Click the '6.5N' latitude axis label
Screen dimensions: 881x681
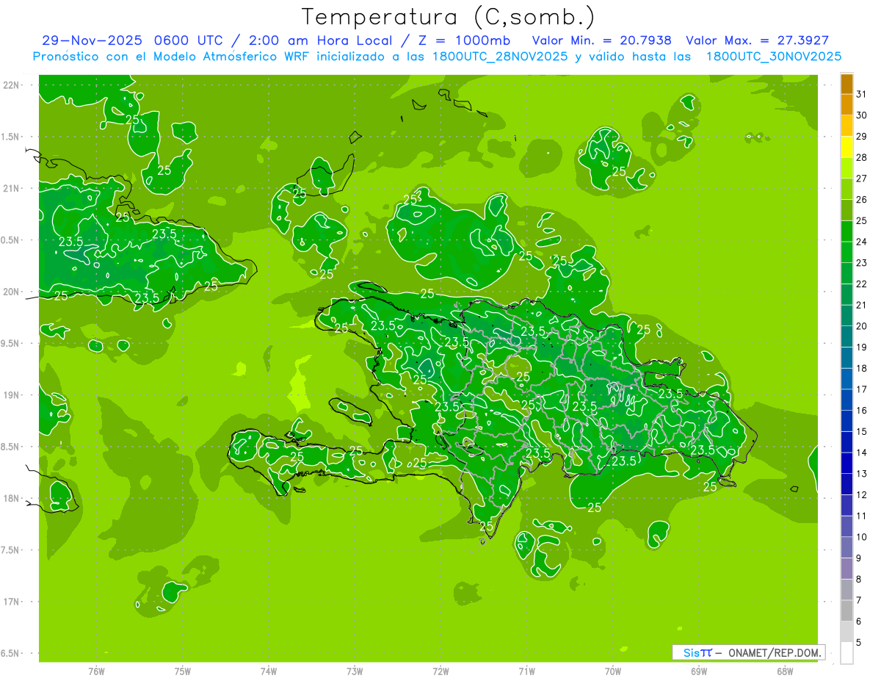click(10, 653)
